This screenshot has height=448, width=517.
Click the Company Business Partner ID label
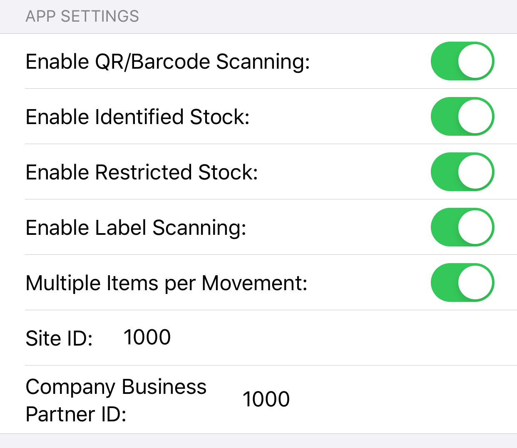point(116,400)
